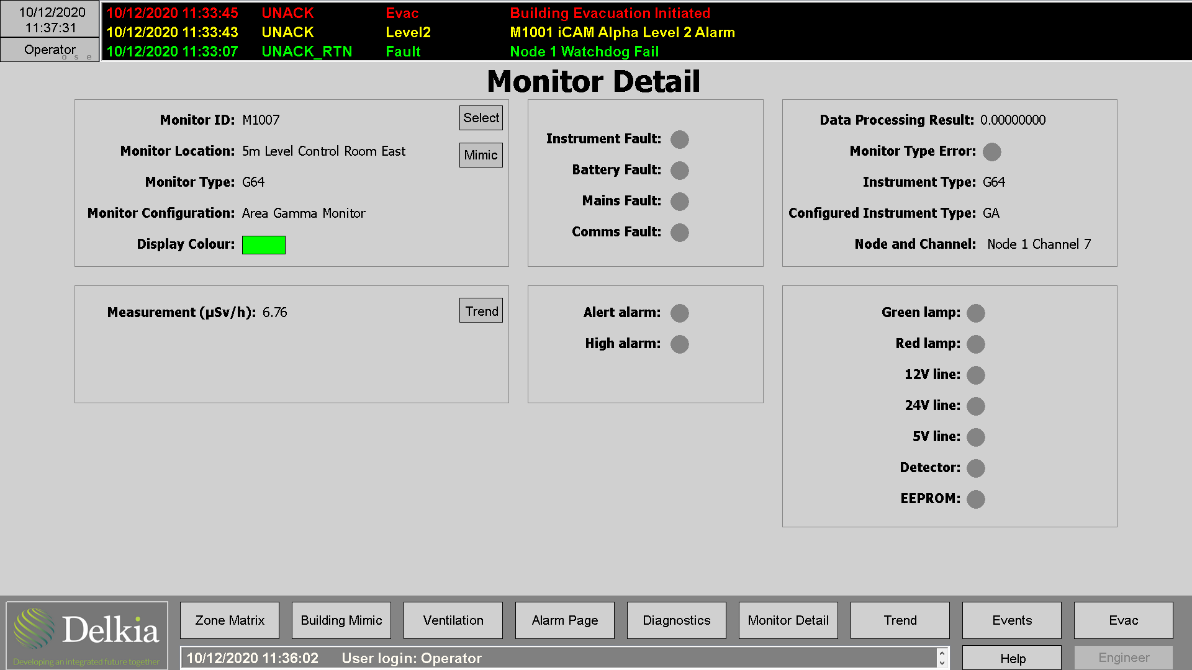Open the Trend view for the measurement

click(481, 310)
